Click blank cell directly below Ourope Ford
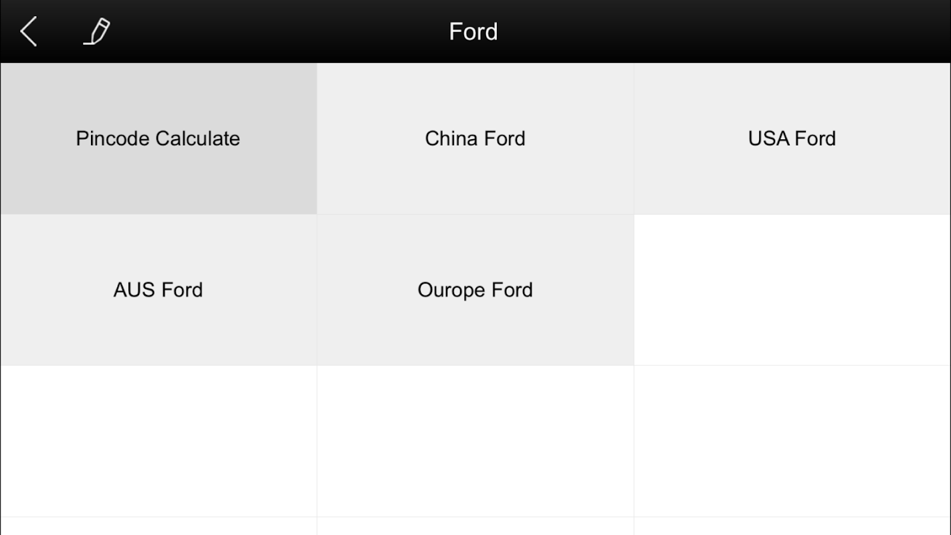Viewport: 951px width, 535px height. click(475, 441)
